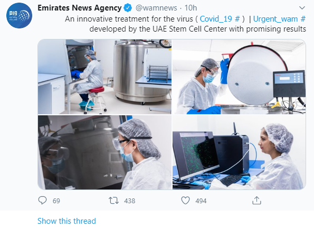
Task: Open the Emirates News Agency display name
Action: coord(80,8)
